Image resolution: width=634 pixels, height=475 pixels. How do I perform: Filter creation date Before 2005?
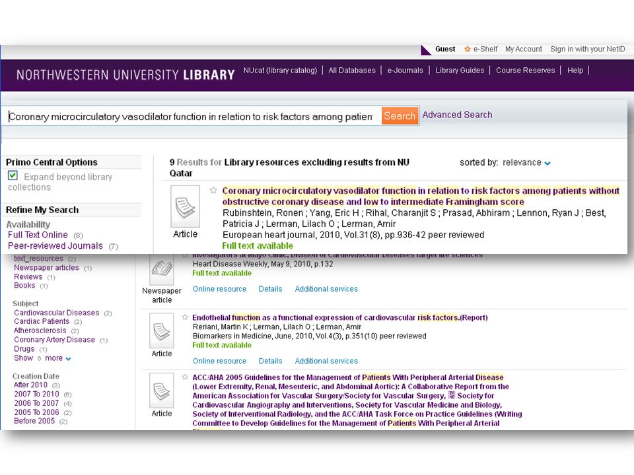pos(34,421)
